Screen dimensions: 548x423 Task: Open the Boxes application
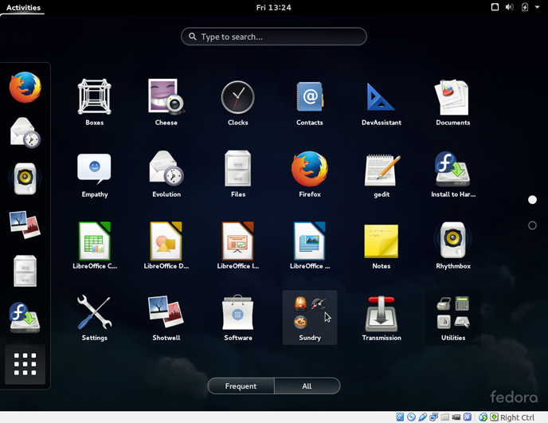pos(94,98)
